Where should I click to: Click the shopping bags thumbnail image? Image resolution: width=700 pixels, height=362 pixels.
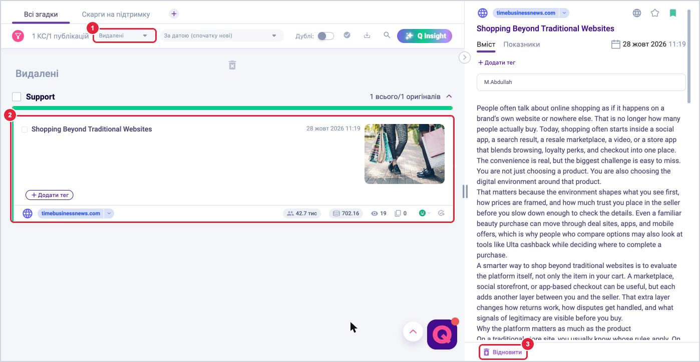click(405, 154)
